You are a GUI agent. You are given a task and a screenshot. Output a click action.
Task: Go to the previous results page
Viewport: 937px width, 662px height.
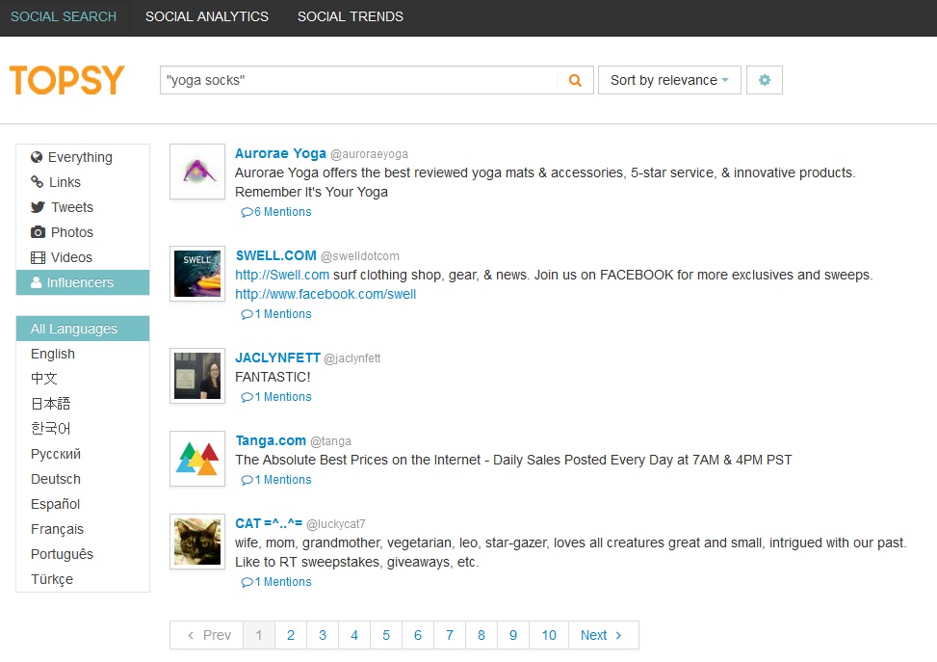click(x=207, y=635)
